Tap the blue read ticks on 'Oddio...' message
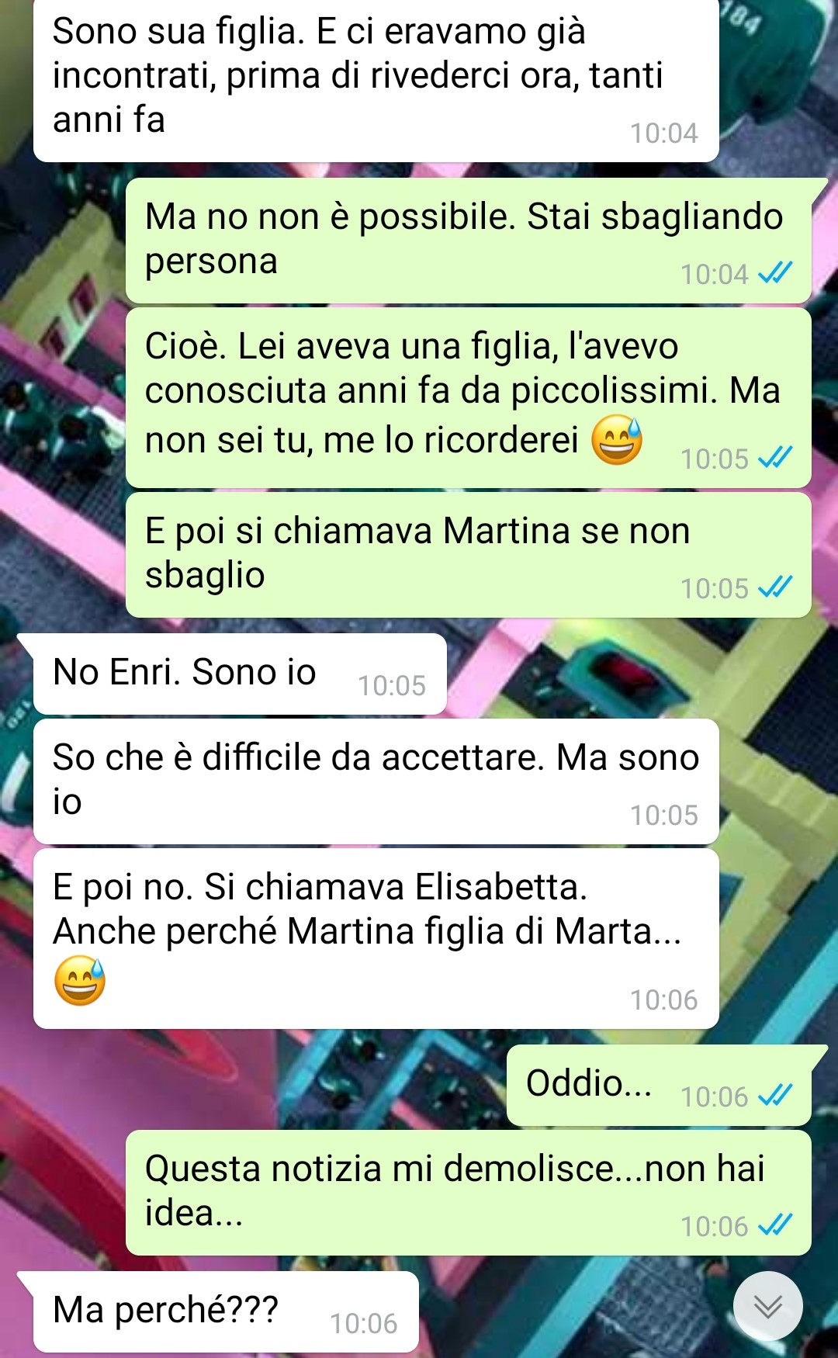The image size is (838, 1358). pyautogui.click(x=774, y=1096)
